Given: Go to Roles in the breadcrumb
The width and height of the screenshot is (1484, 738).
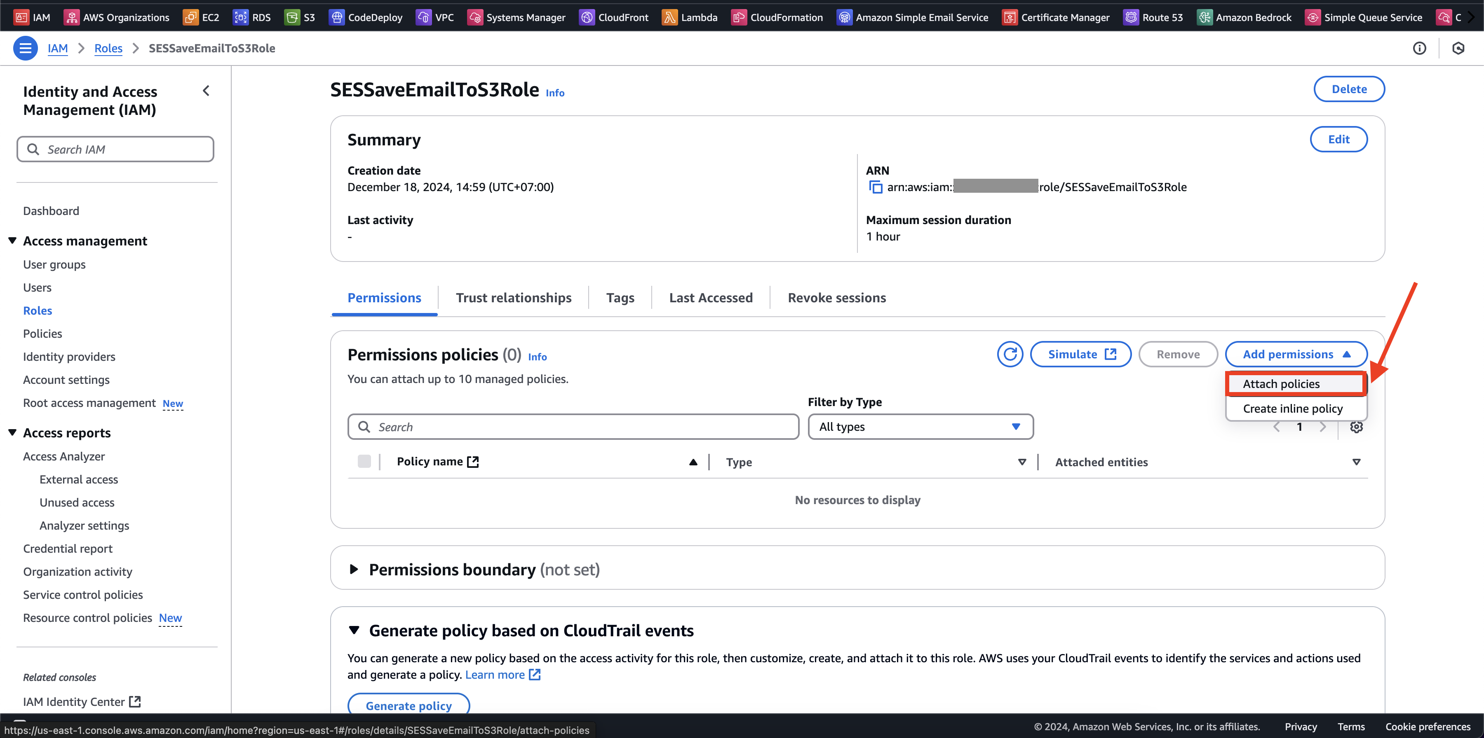Looking at the screenshot, I should (108, 48).
